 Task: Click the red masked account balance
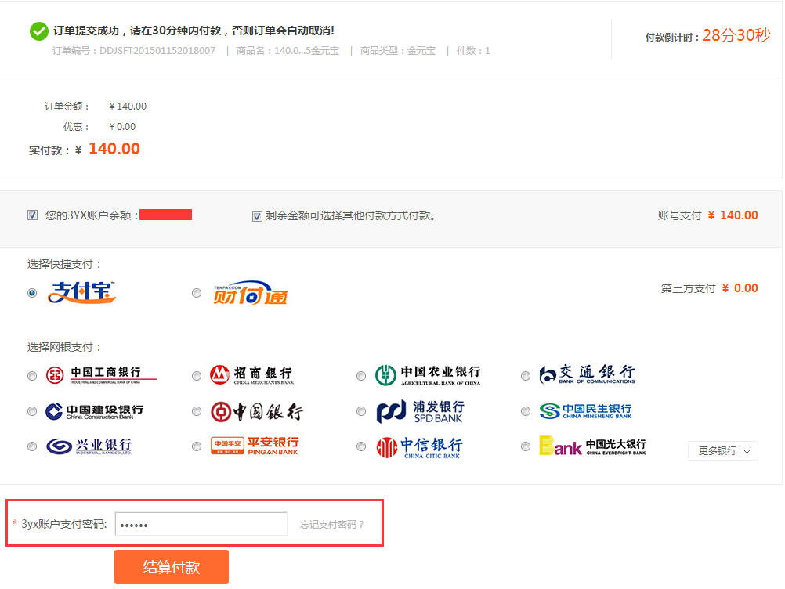click(x=166, y=215)
